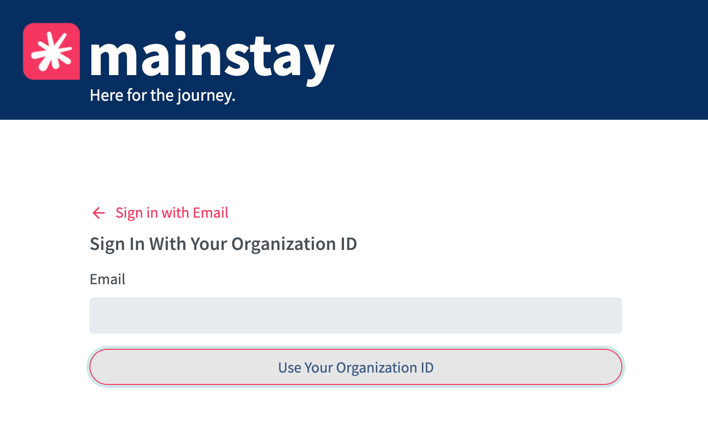
Task: Click the left-pointing back arrow icon
Action: click(98, 213)
